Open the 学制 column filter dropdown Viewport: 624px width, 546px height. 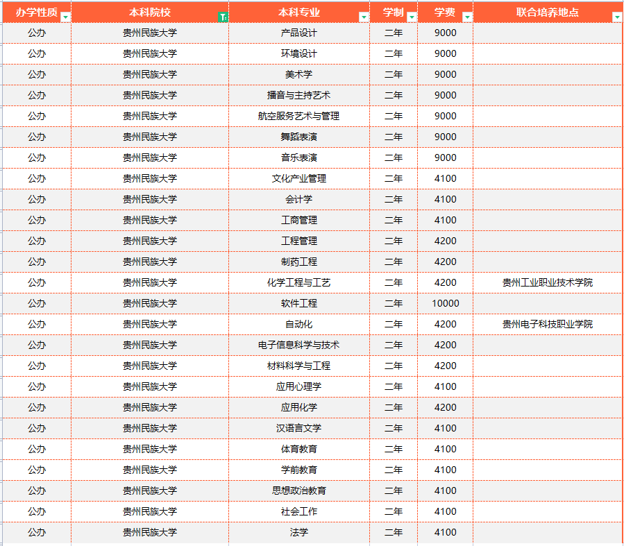point(412,17)
